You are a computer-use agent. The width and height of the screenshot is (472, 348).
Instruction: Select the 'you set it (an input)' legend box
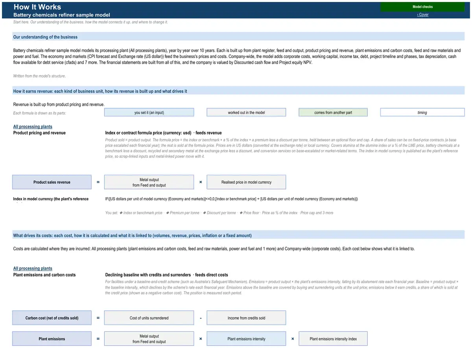click(x=149, y=113)
